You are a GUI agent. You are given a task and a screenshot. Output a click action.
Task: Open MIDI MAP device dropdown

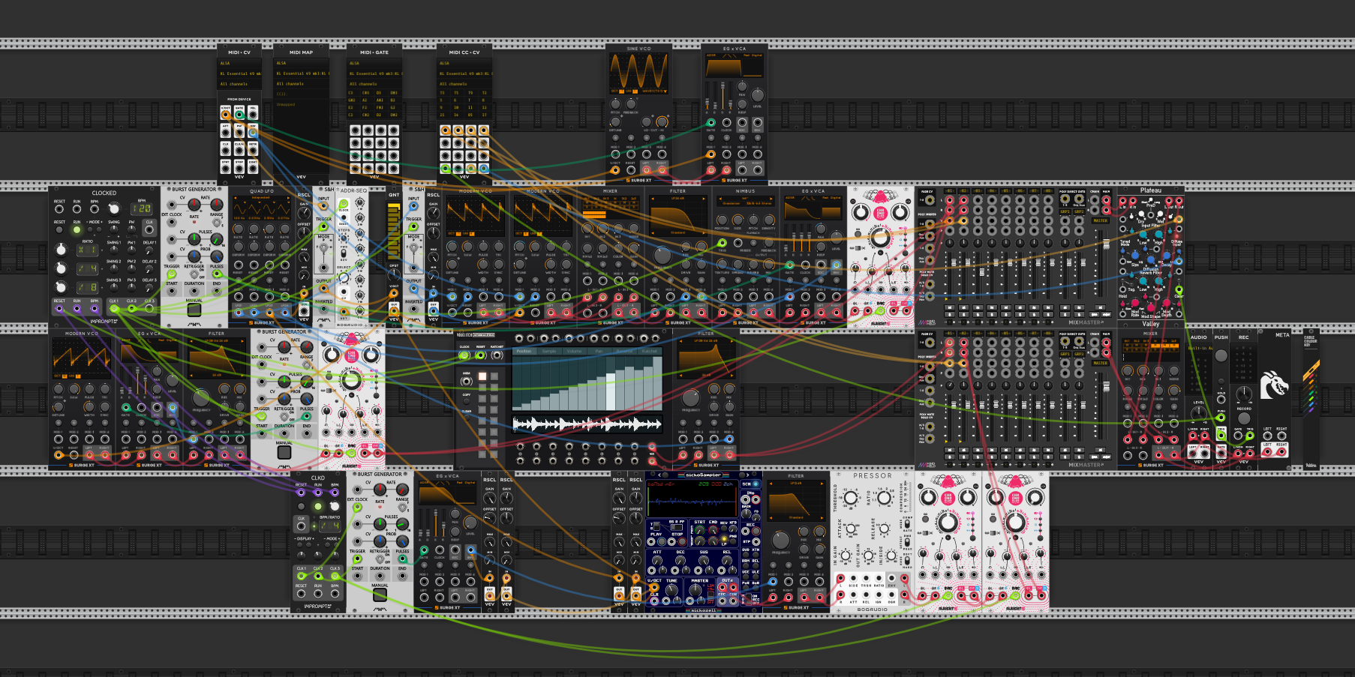click(x=300, y=73)
